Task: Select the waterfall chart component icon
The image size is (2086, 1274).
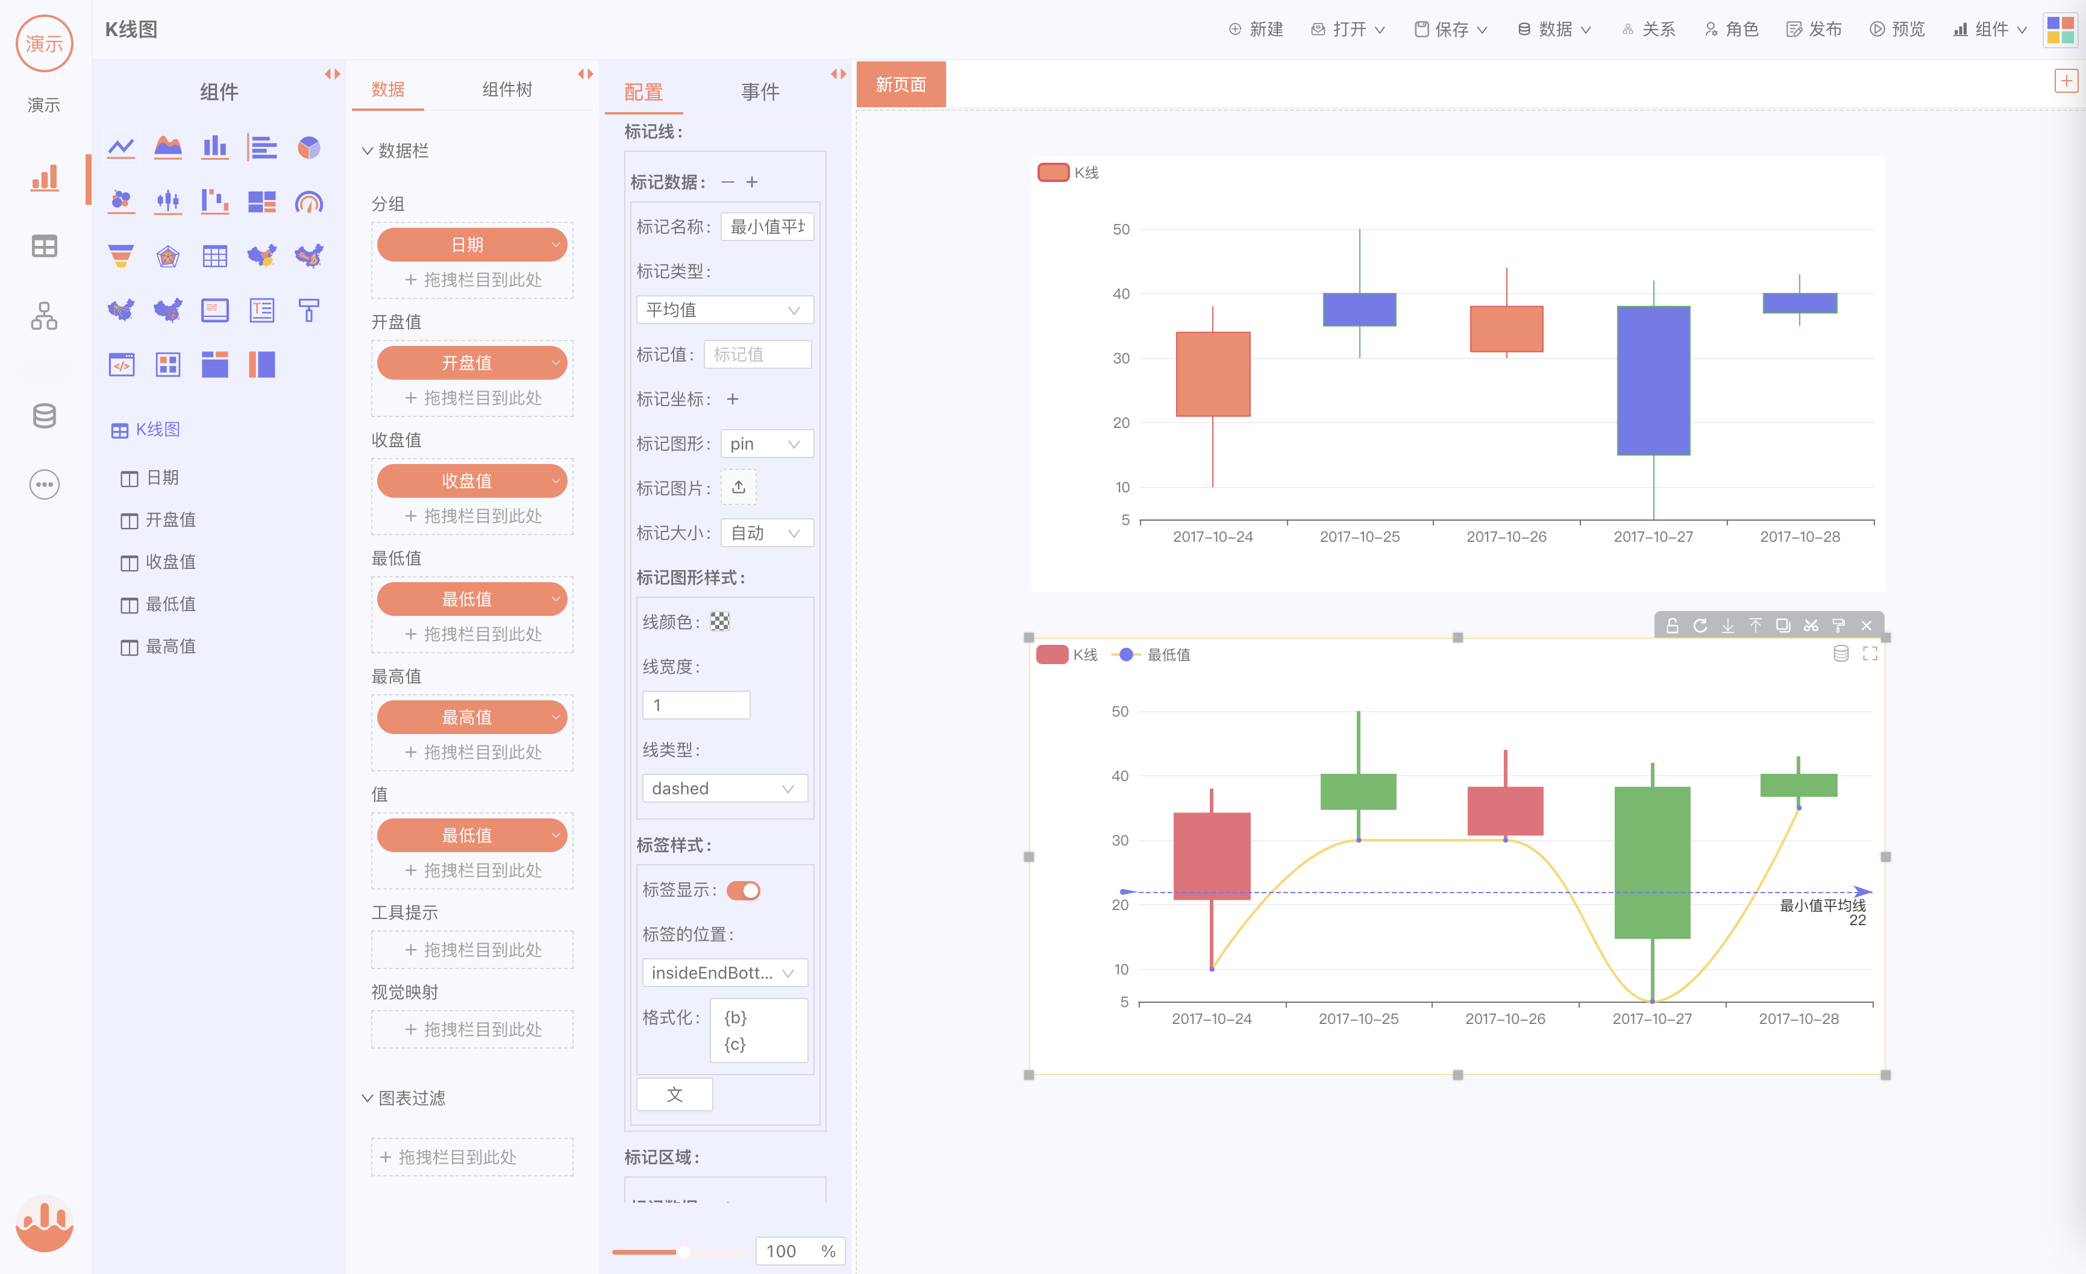Action: [x=215, y=201]
